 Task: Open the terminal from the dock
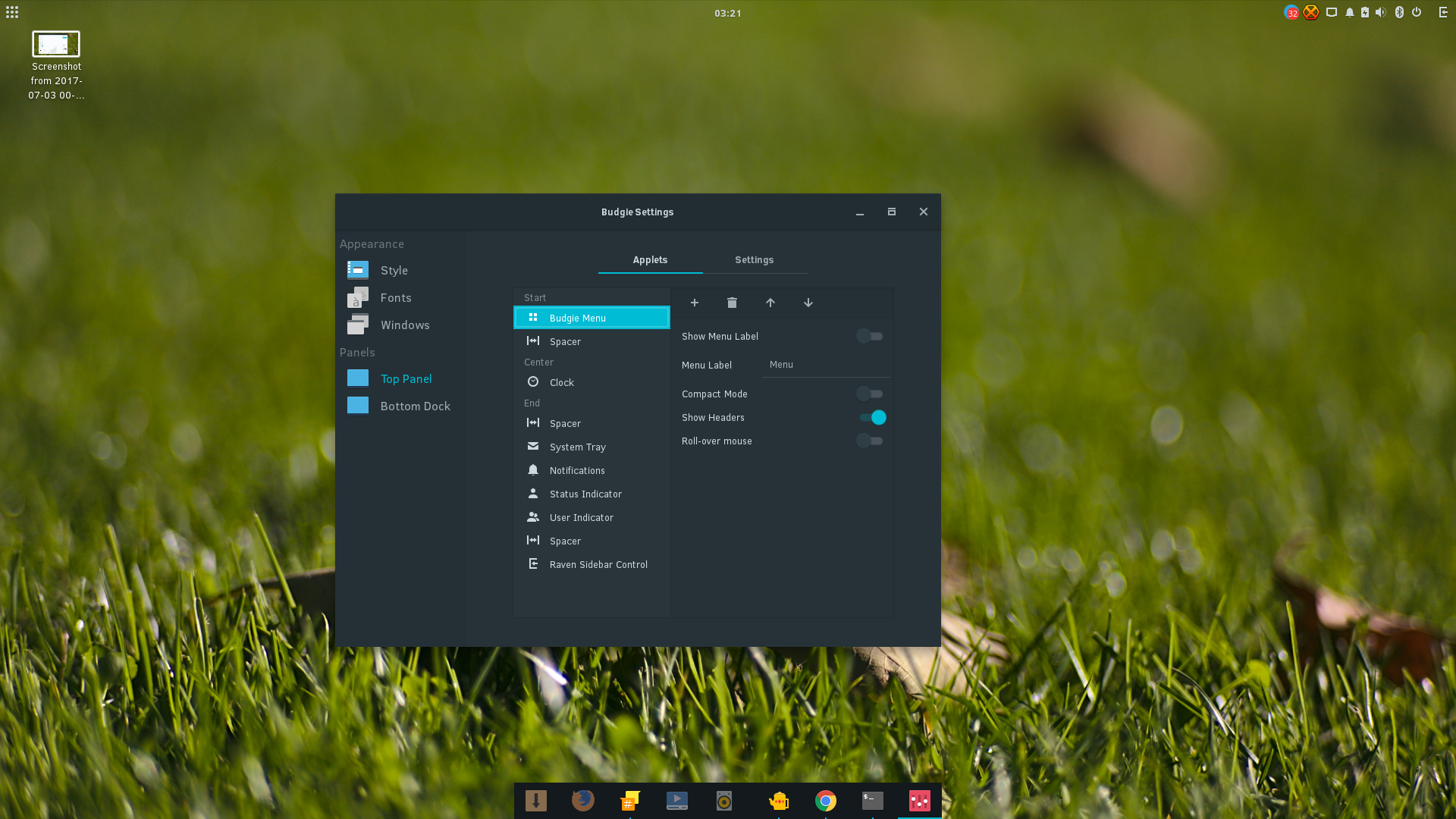[x=873, y=801]
